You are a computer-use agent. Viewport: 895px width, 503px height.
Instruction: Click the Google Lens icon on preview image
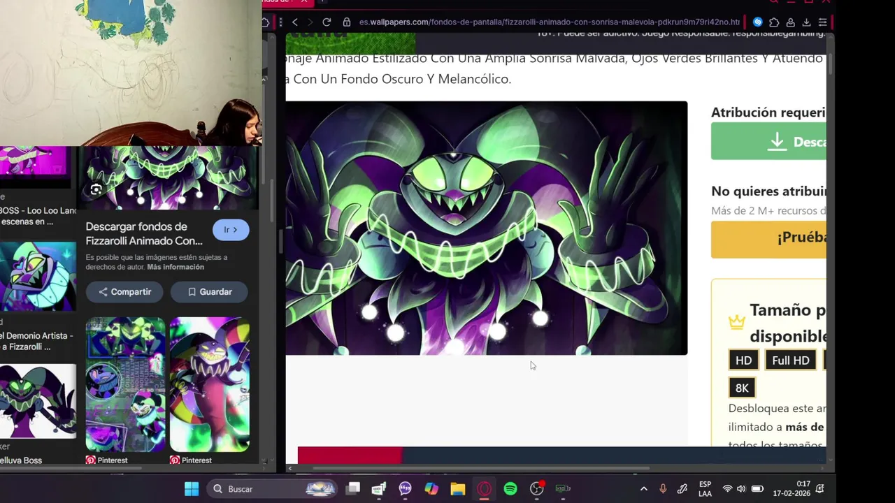tap(96, 189)
